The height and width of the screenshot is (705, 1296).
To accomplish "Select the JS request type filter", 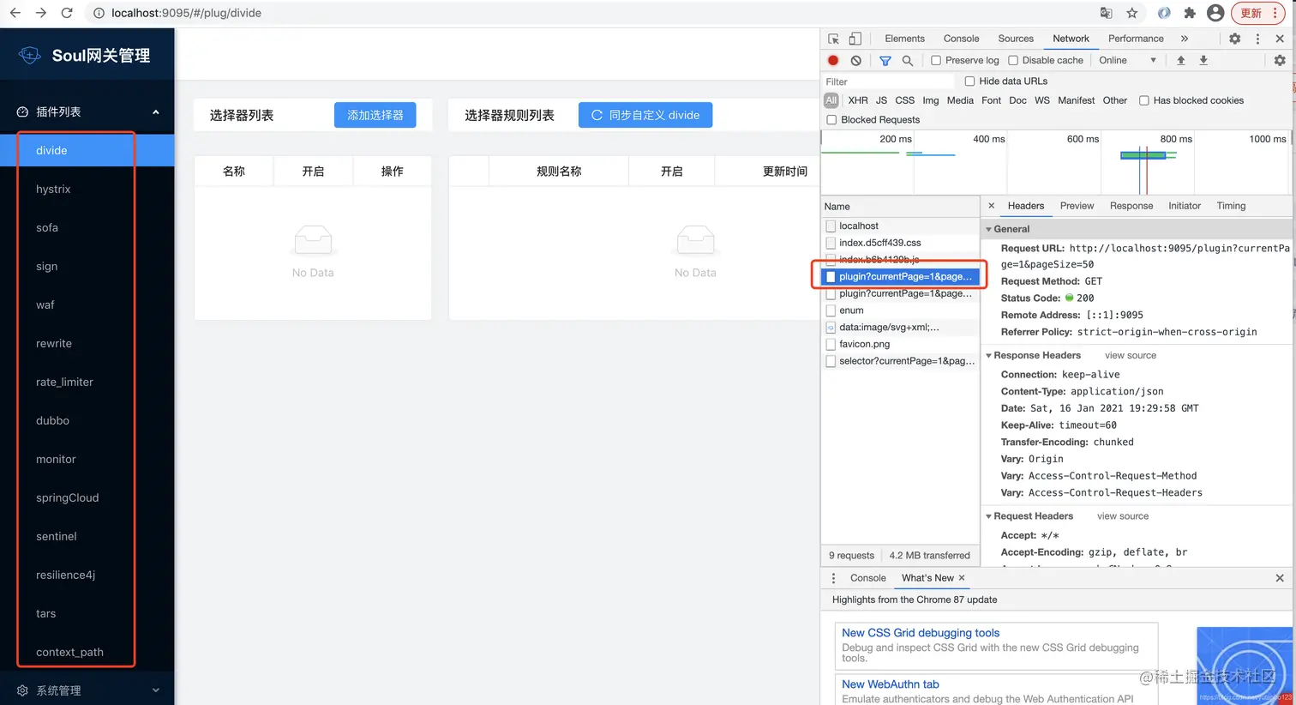I will tap(881, 100).
